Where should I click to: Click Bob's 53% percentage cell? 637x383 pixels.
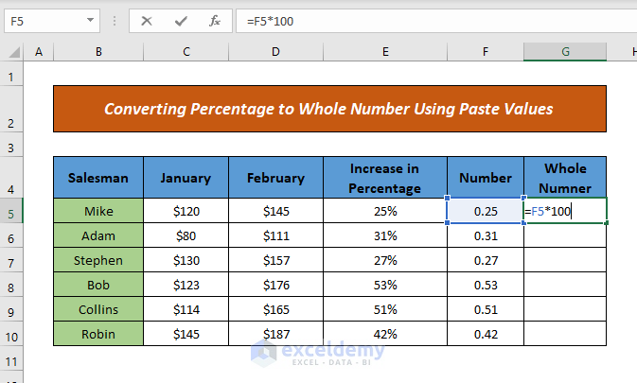tap(384, 285)
